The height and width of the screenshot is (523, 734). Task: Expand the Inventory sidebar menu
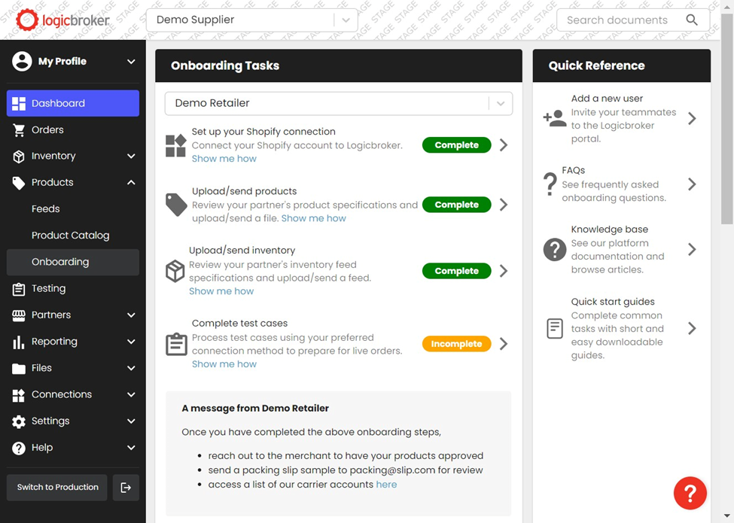(x=131, y=157)
